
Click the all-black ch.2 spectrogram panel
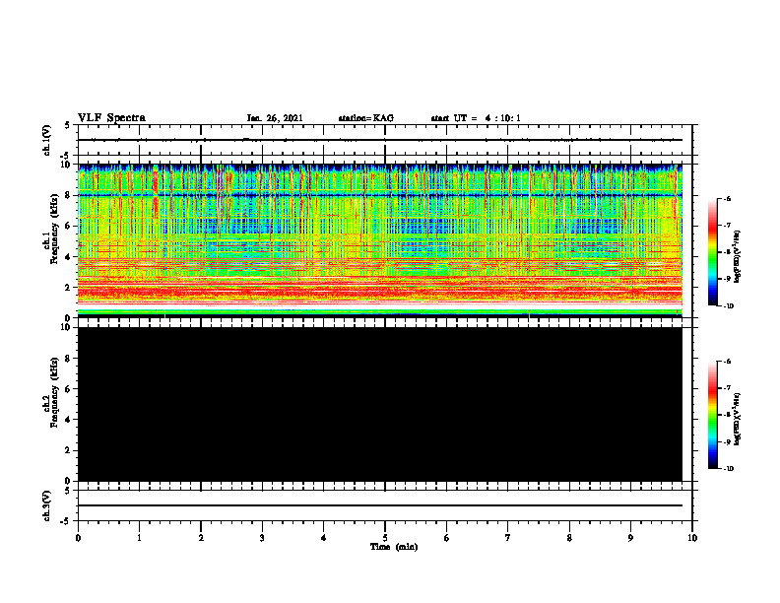380,404
